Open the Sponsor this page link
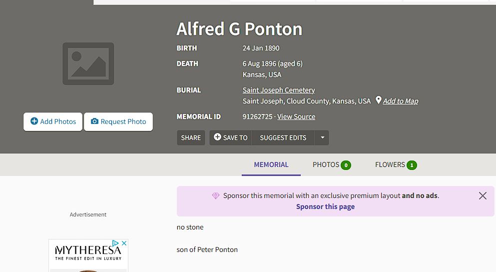Viewport: 496px width, 272px height. pos(325,206)
